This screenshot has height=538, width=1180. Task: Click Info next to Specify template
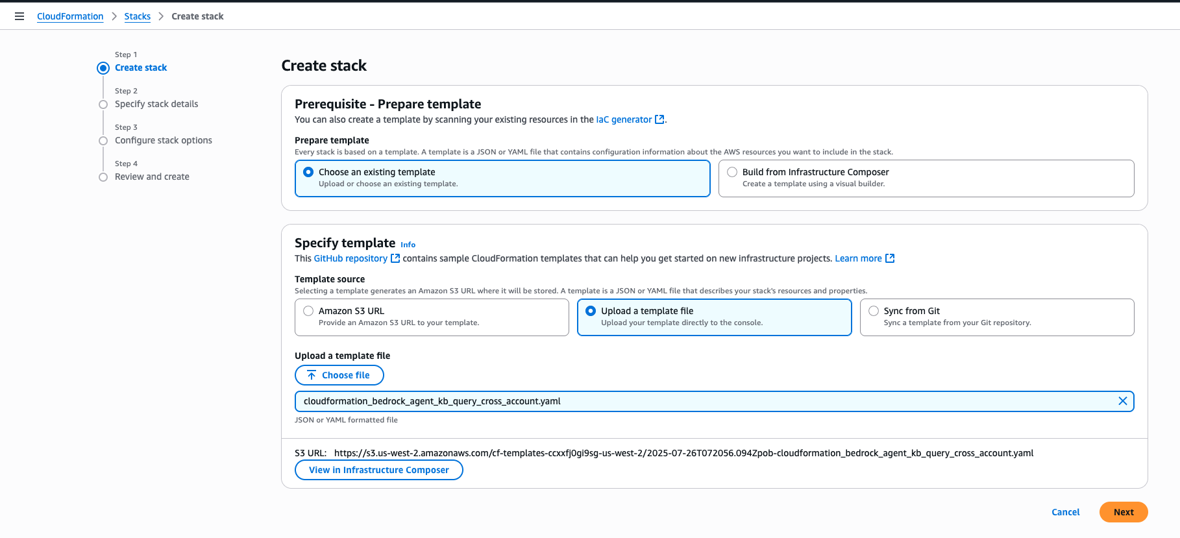(408, 245)
